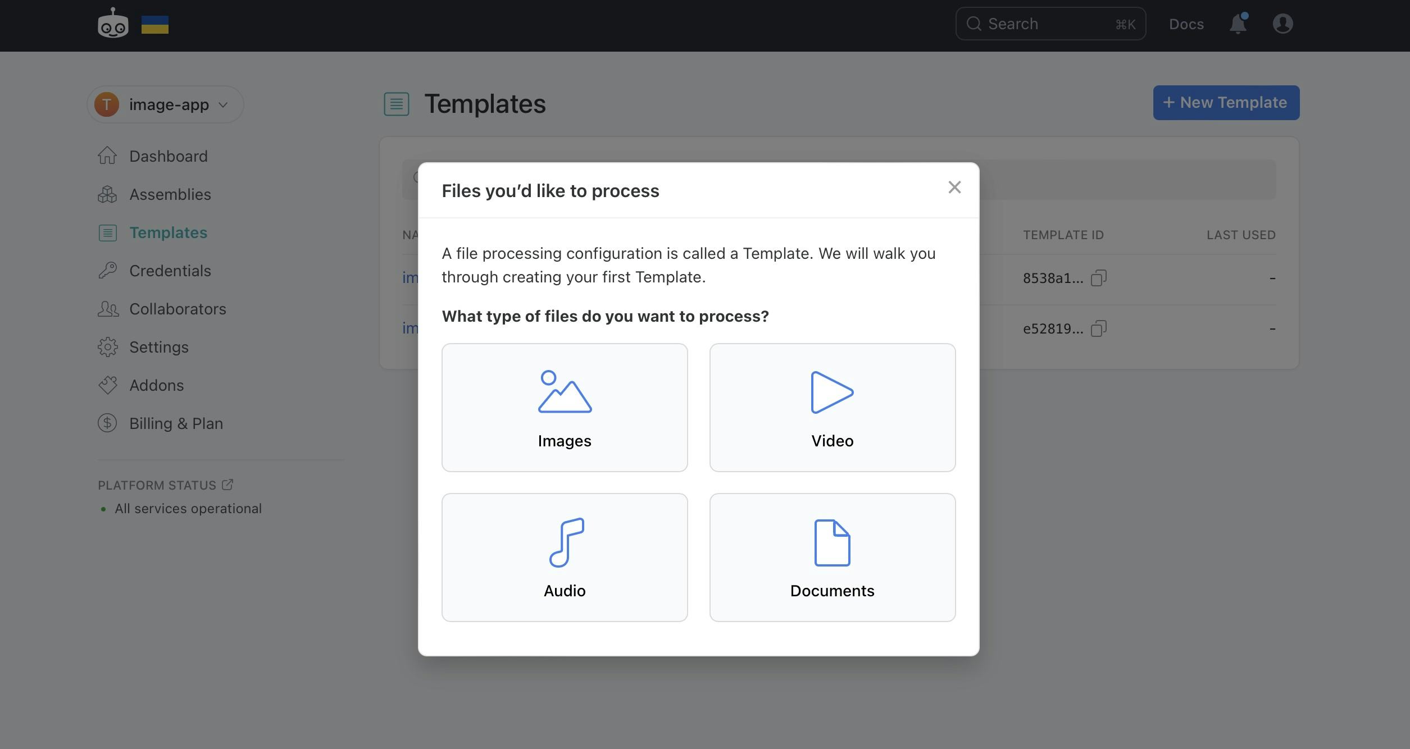The width and height of the screenshot is (1410, 749).
Task: Click the Collaborators people icon
Action: (108, 308)
